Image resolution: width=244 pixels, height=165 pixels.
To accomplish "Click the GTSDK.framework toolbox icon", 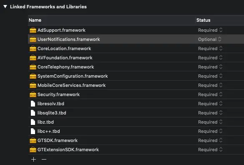I will pos(33,140).
